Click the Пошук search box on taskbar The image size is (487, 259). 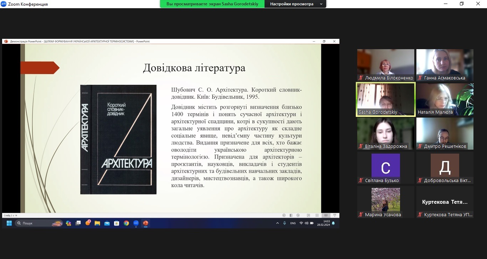click(x=39, y=223)
